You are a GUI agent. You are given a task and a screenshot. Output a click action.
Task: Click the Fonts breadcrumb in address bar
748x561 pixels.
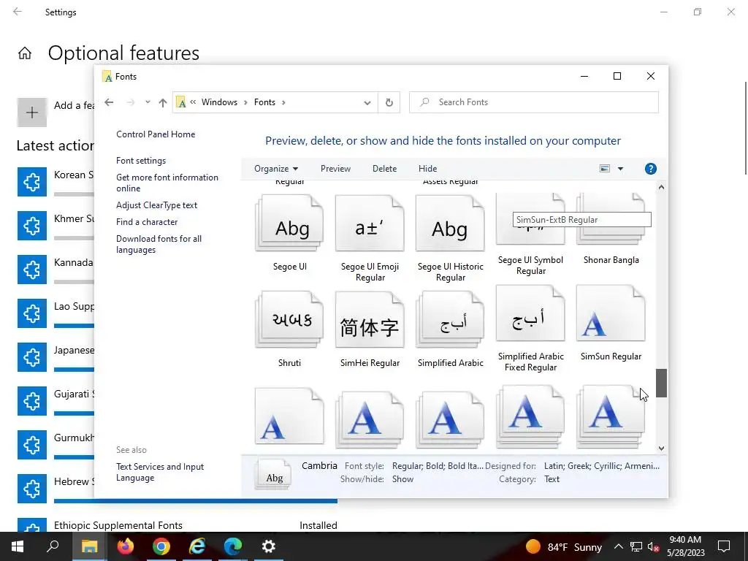coord(264,102)
